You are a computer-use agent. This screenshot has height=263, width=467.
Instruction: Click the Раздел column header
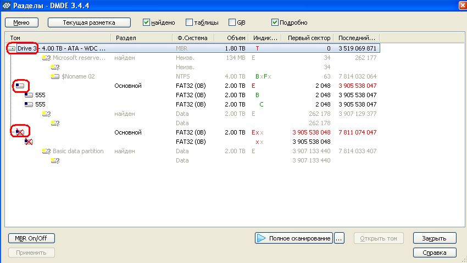tap(142, 38)
